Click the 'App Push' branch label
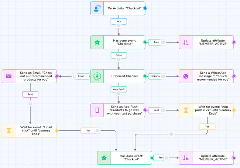Image resolution: width=240 pixels, height=168 pixels. 119,89
